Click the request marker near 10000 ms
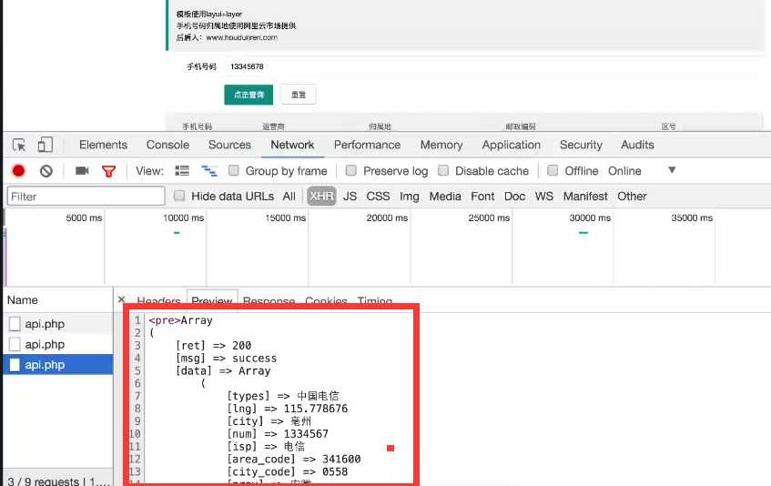 pyautogui.click(x=177, y=232)
